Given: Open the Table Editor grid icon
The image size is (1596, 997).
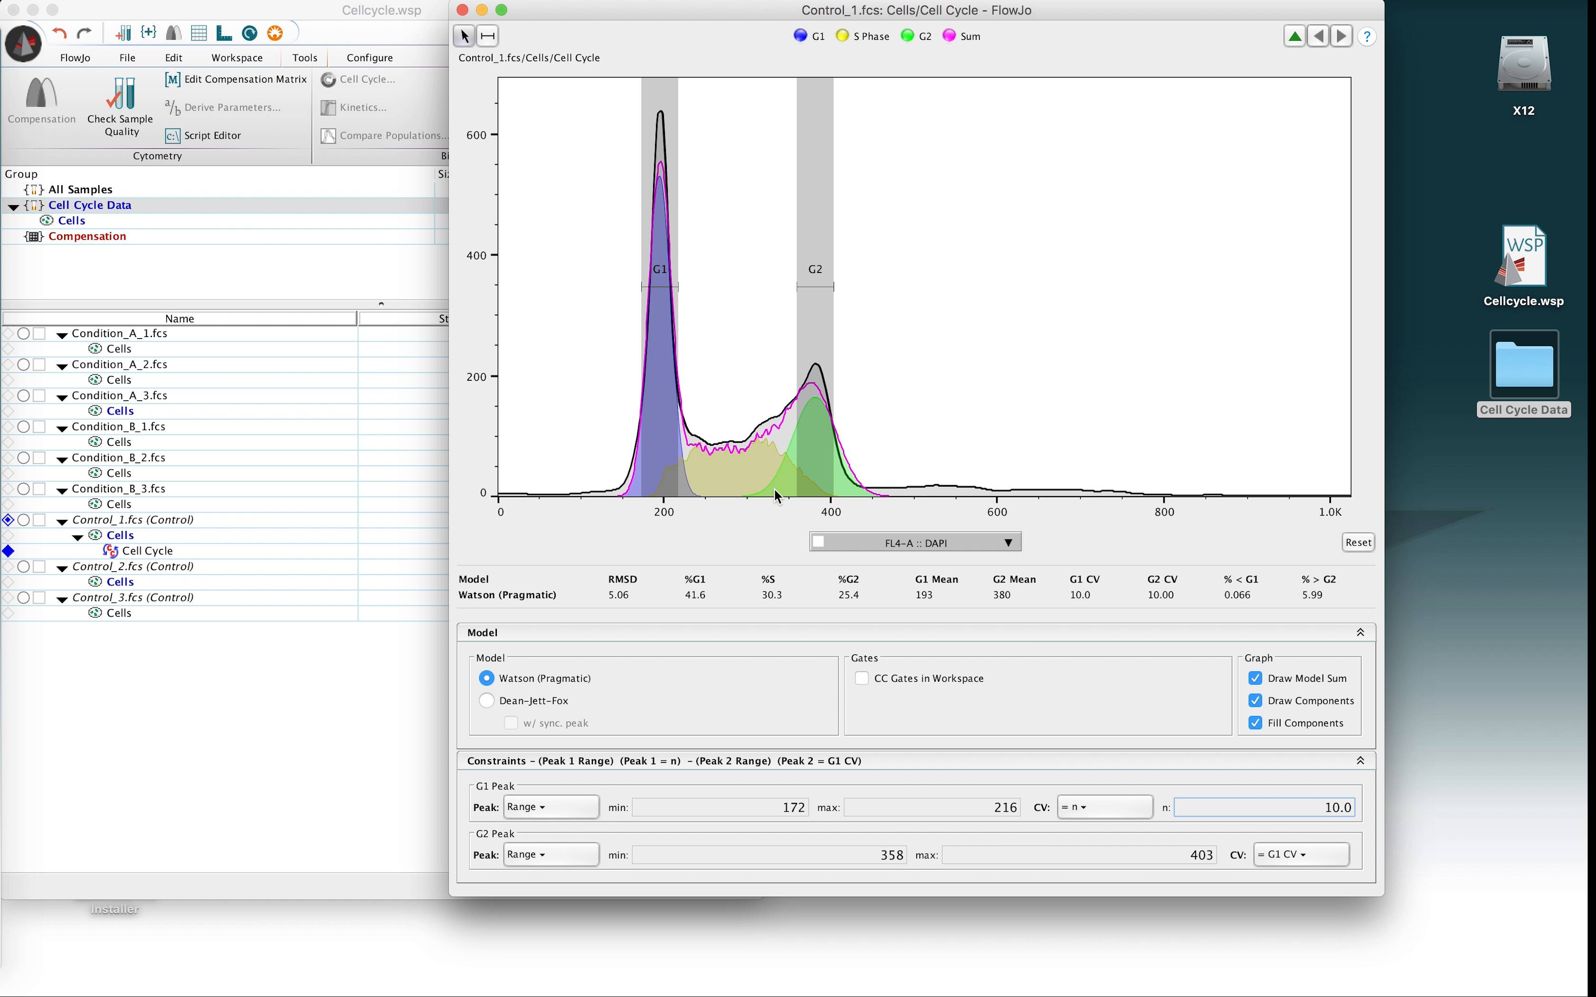Looking at the screenshot, I should pyautogui.click(x=199, y=33).
